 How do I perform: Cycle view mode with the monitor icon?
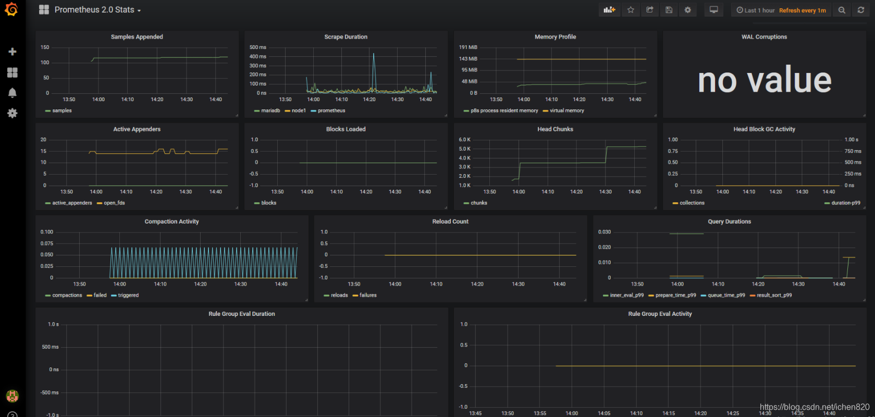[714, 10]
